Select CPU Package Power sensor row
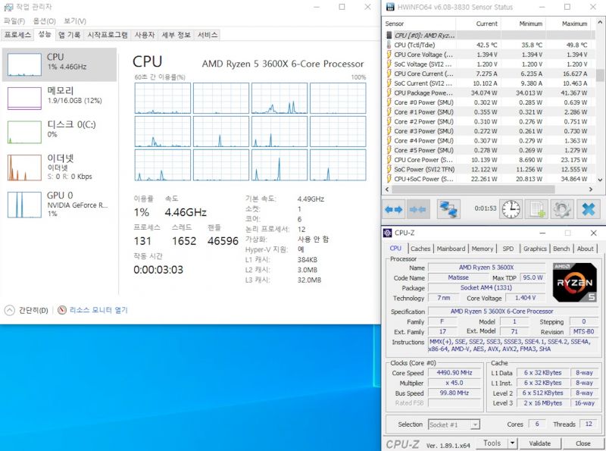Screen dimensions: 606x451 pyautogui.click(x=489, y=92)
